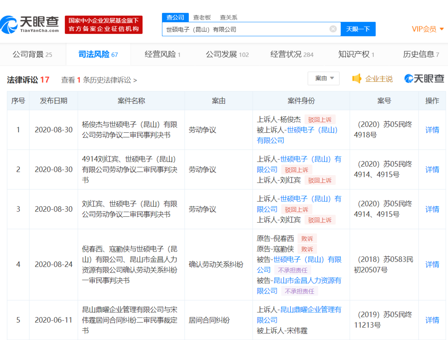Click the 天眼查 brand icon near 企业主说
This screenshot has width=448, height=340.
[408, 78]
